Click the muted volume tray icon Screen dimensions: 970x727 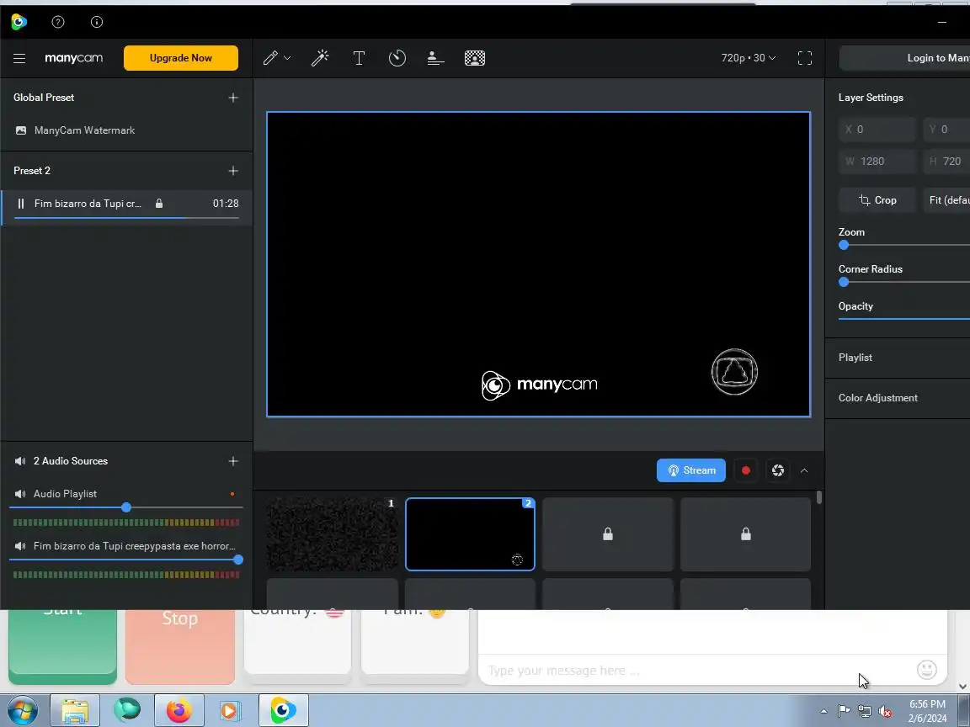(x=885, y=712)
